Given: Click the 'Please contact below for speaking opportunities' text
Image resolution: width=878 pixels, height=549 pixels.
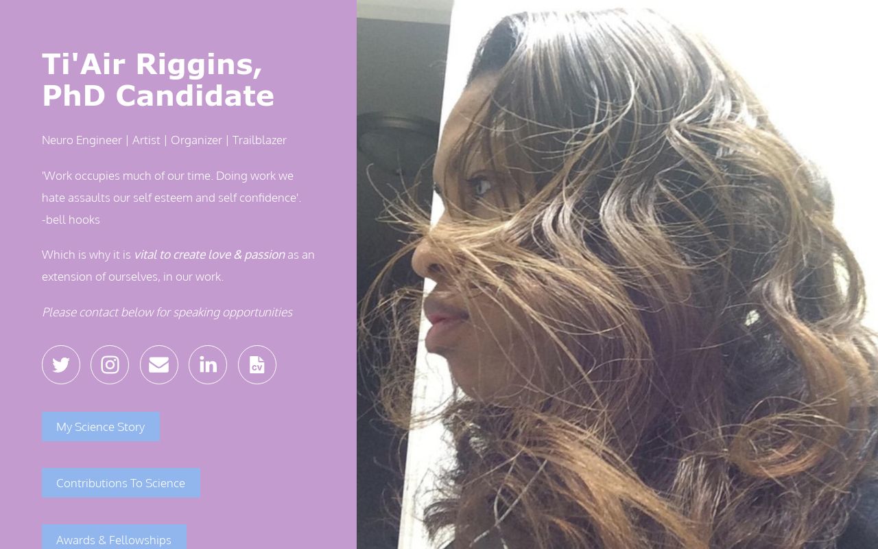Looking at the screenshot, I should pos(167,312).
